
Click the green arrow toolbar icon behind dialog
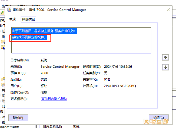tap(2, 13)
